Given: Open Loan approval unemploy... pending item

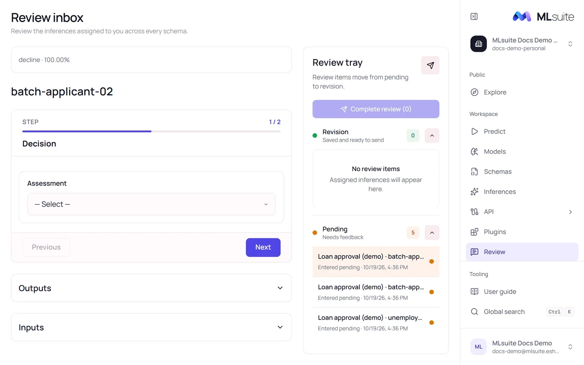Looking at the screenshot, I should coord(376,322).
